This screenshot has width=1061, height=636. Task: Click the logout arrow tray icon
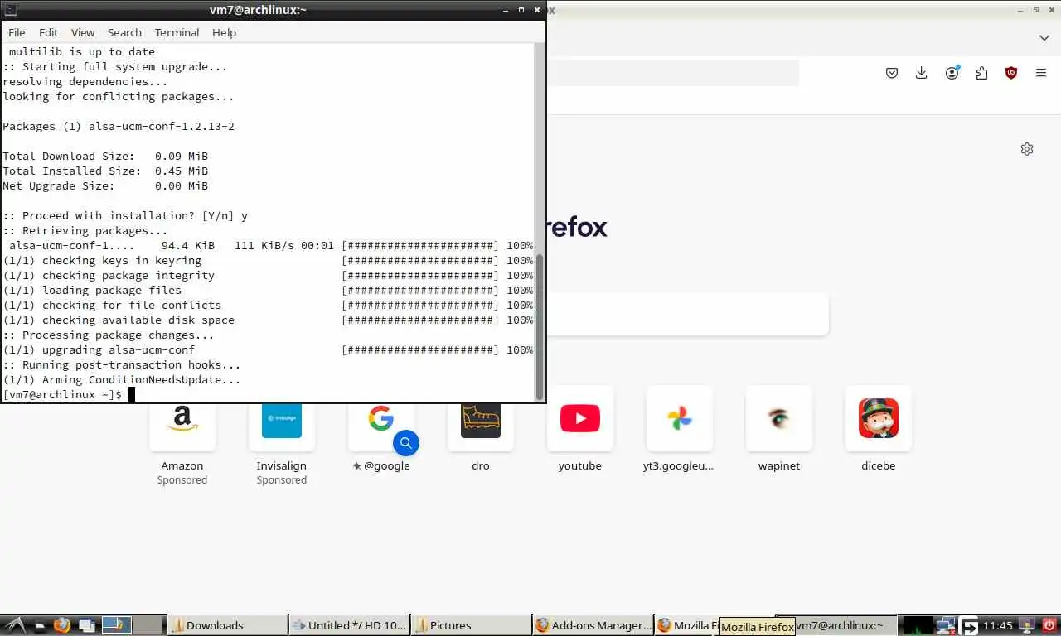969,625
